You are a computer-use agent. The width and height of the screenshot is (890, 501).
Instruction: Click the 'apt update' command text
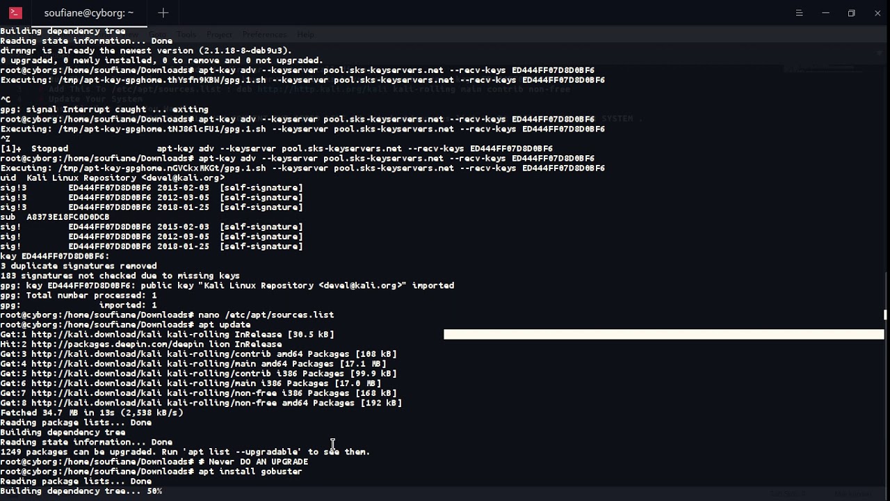(225, 325)
